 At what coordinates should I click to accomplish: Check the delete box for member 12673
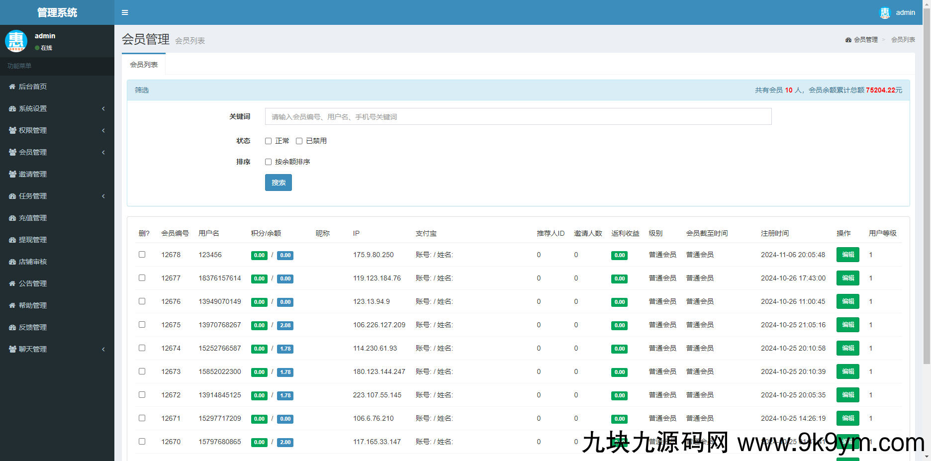(142, 371)
